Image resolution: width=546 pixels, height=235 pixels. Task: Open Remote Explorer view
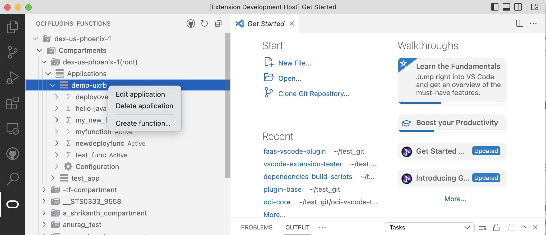click(x=12, y=129)
